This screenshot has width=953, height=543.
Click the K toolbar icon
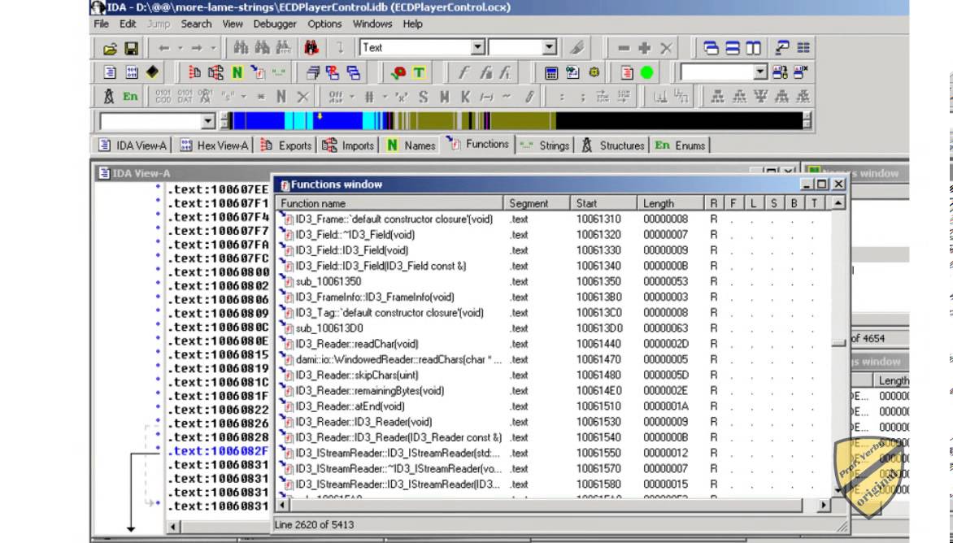point(465,97)
